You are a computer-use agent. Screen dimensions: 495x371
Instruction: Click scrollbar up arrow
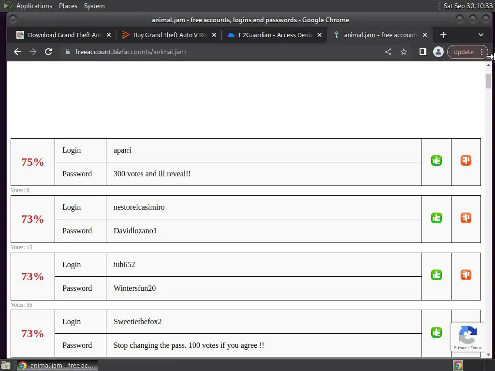coord(488,65)
